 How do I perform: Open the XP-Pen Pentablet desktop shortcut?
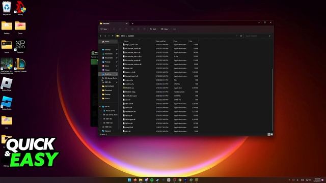pyautogui.click(x=20, y=46)
